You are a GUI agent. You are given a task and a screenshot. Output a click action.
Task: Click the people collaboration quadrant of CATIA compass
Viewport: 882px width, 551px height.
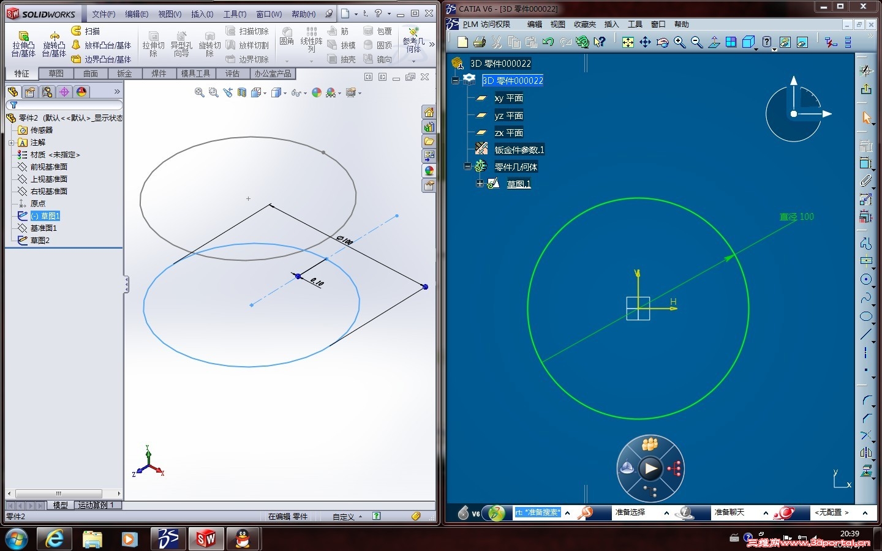650,444
